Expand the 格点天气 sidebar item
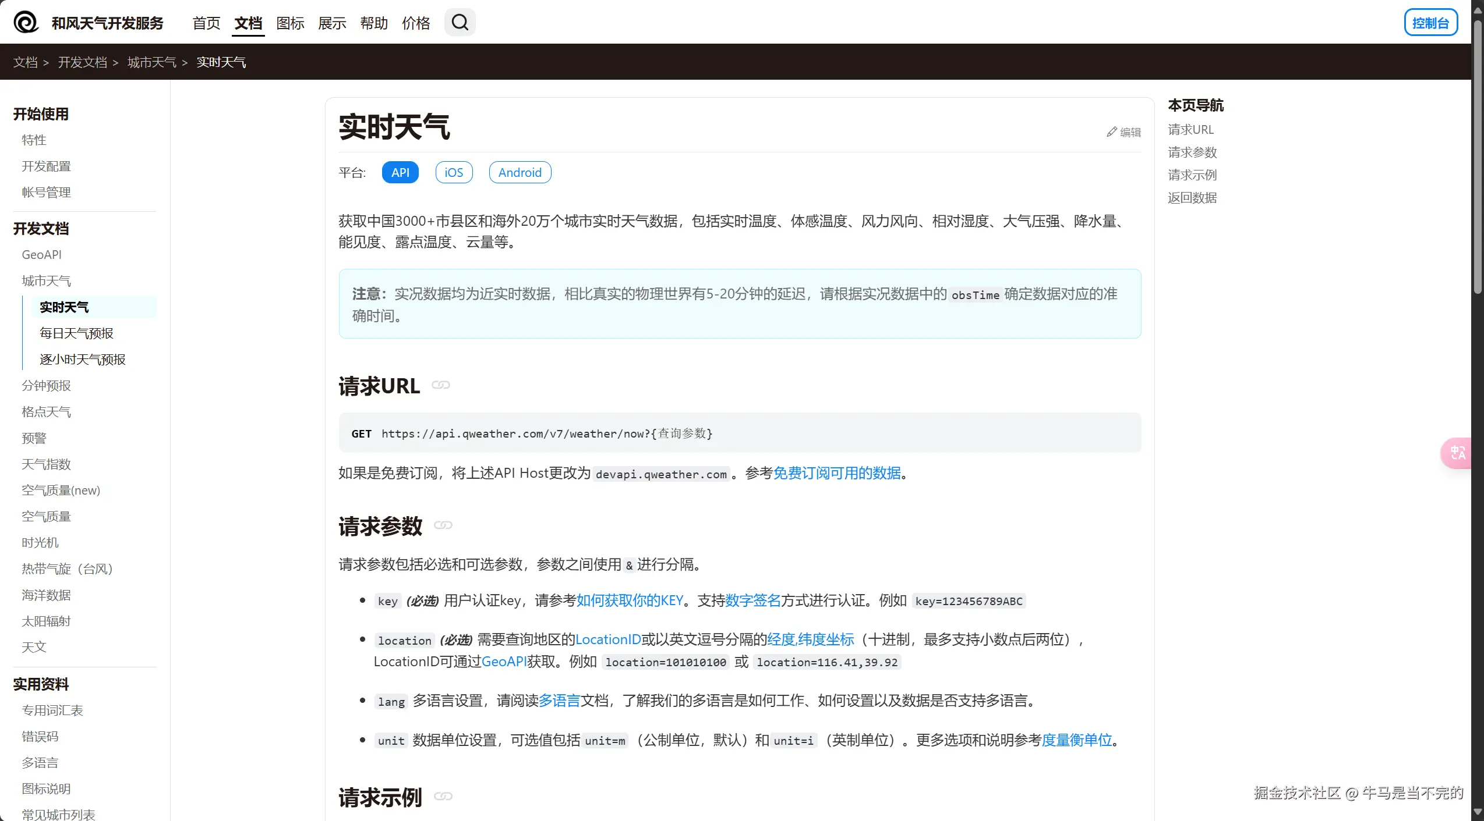 click(46, 412)
